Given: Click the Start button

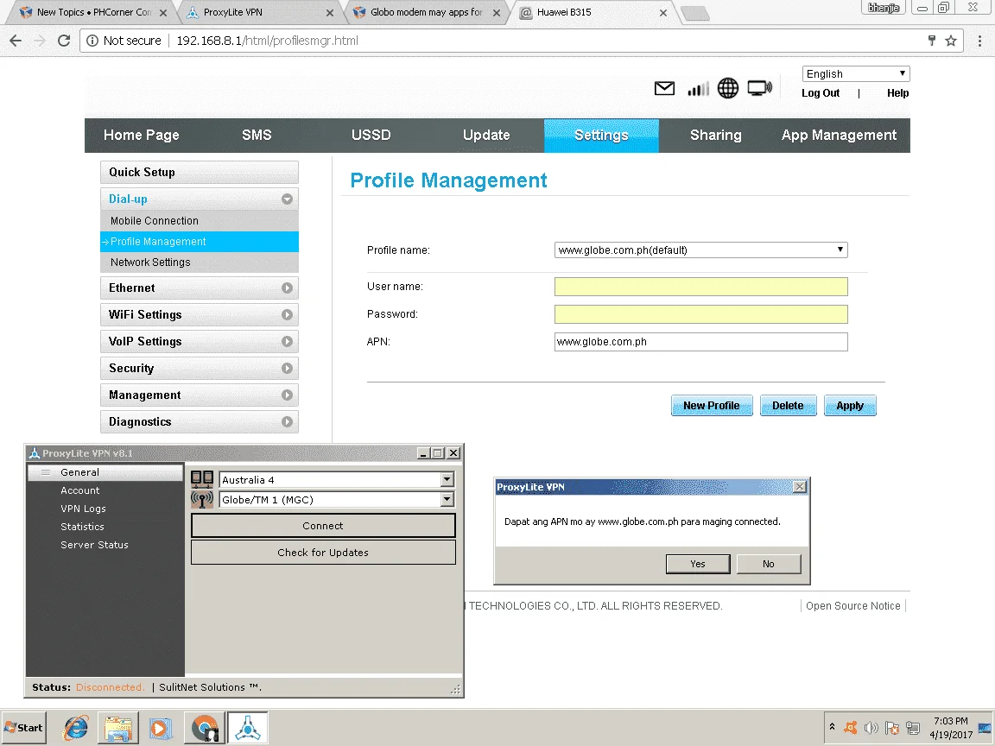Looking at the screenshot, I should click(x=24, y=728).
